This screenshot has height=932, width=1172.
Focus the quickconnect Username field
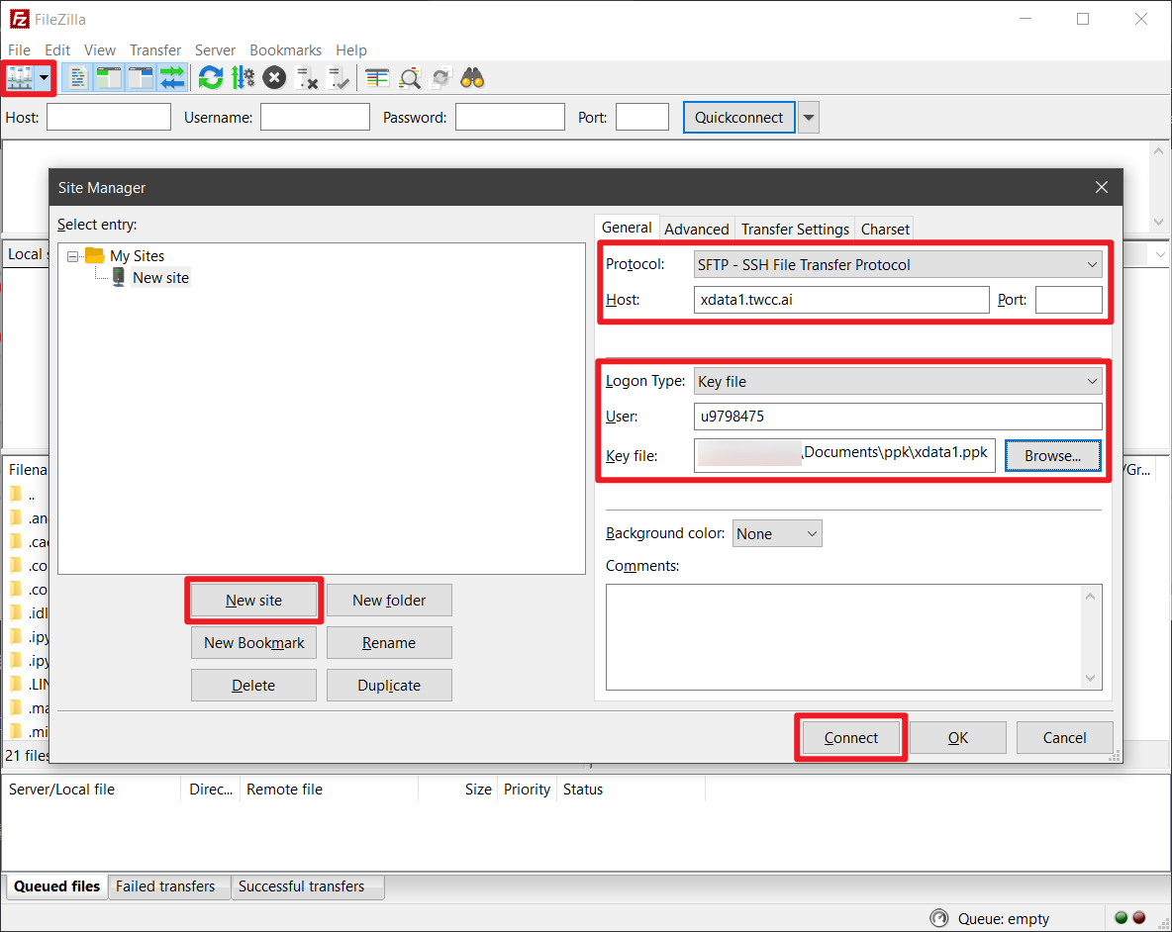tap(316, 118)
